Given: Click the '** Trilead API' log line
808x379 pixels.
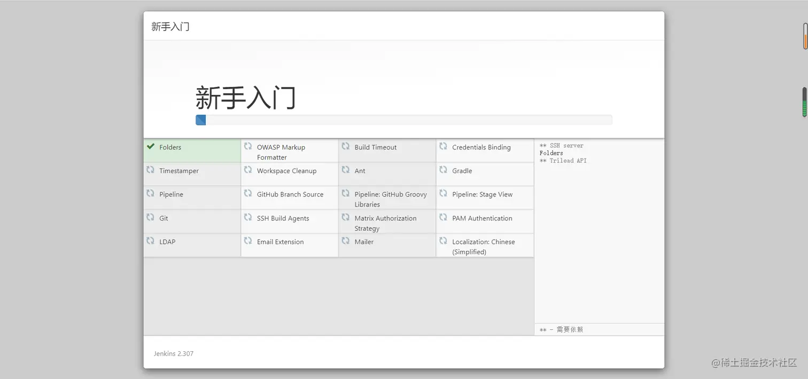Looking at the screenshot, I should click(x=563, y=161).
